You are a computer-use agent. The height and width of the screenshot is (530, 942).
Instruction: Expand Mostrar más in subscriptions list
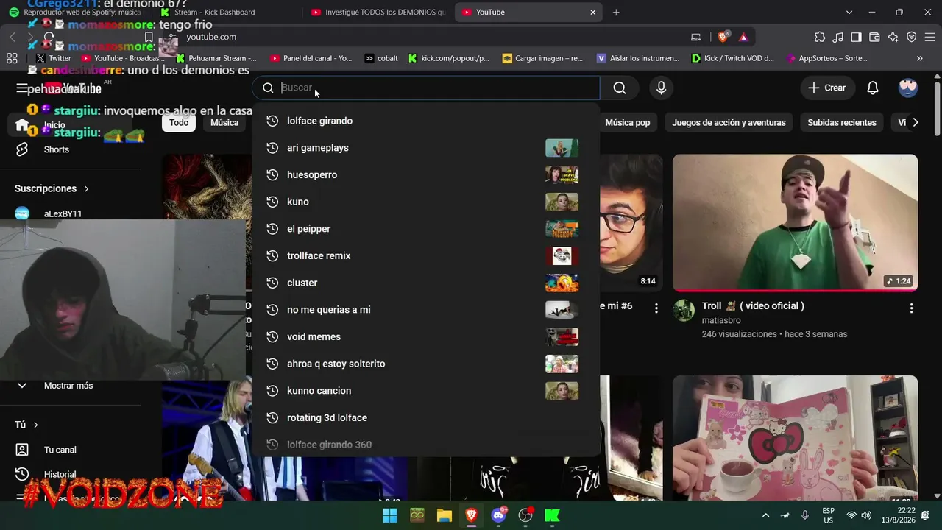pos(68,386)
